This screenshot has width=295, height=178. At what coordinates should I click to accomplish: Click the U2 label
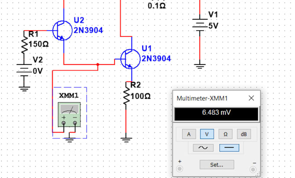(79, 20)
